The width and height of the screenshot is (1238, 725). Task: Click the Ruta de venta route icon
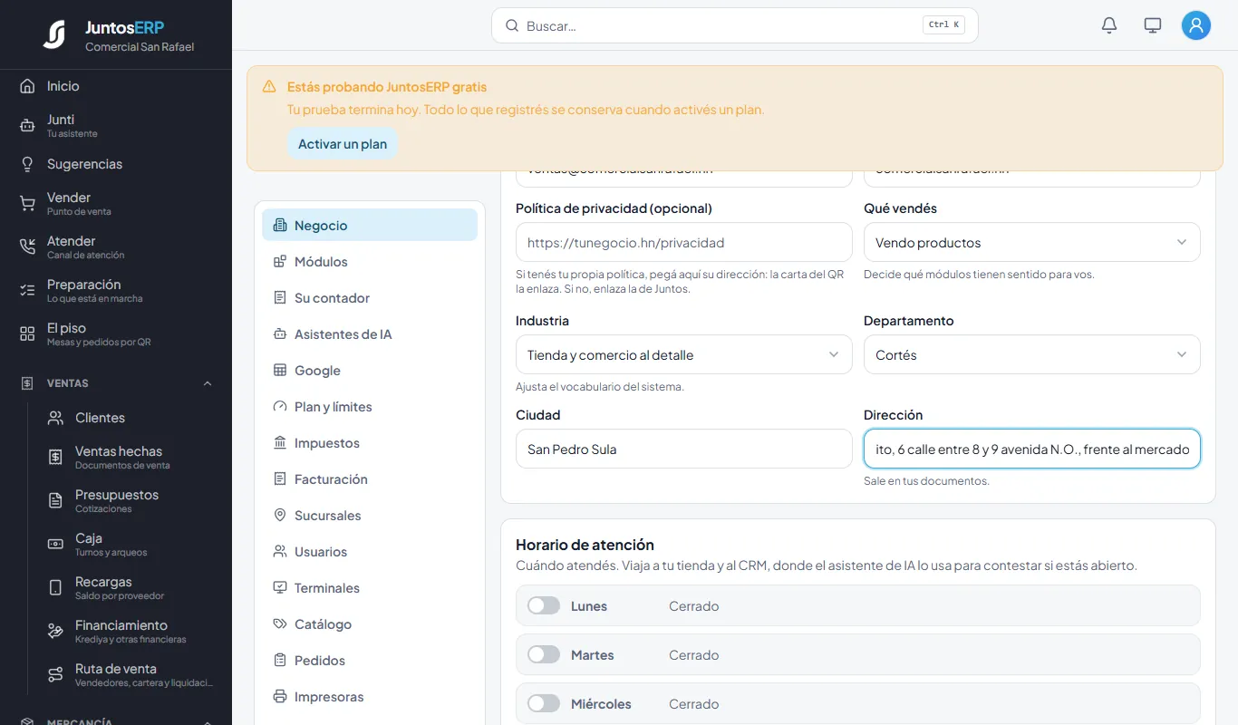coord(55,675)
